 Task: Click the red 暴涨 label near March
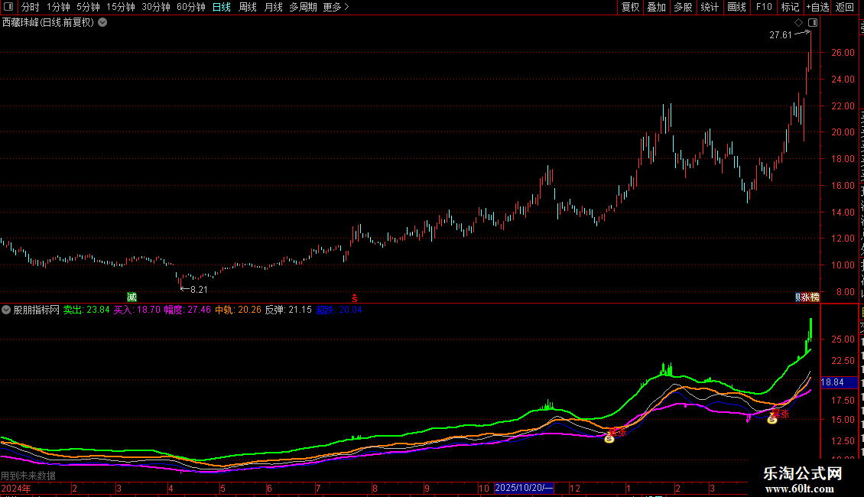(x=780, y=414)
